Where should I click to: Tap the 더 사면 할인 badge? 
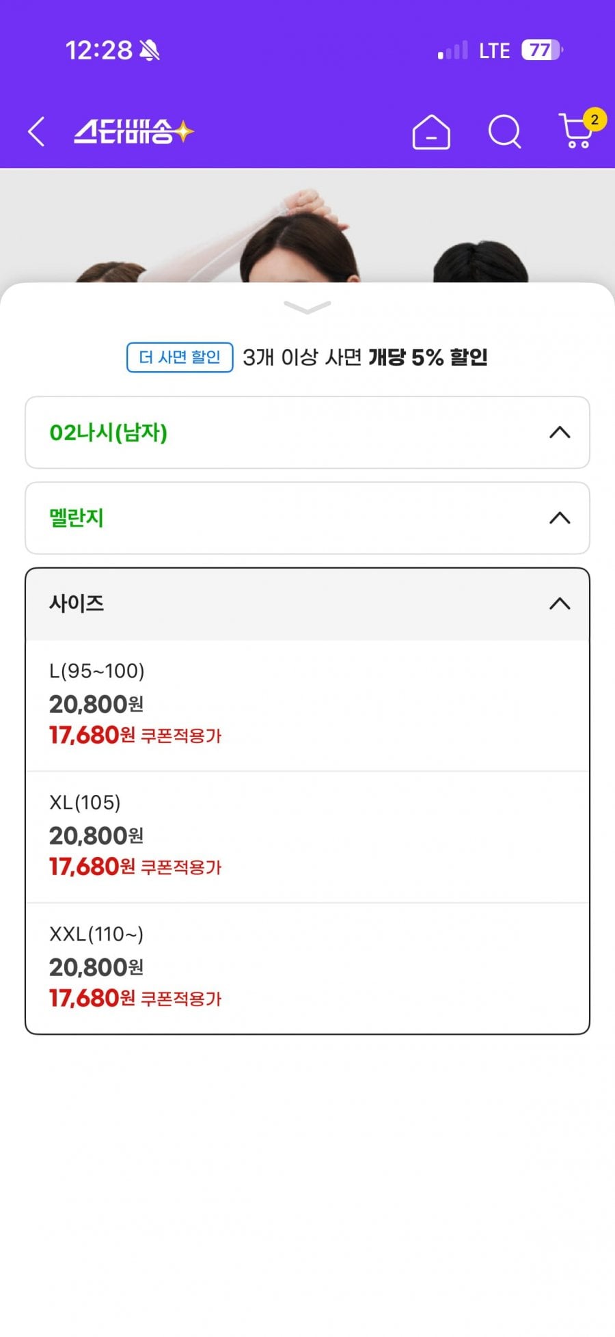(180, 357)
